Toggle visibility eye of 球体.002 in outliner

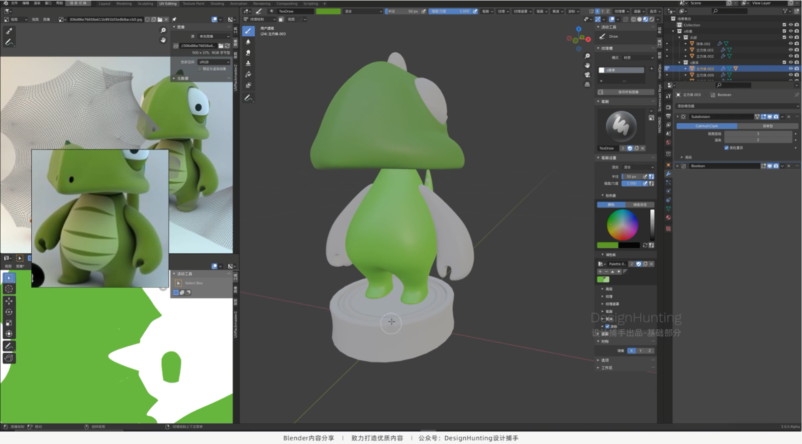[x=791, y=44]
